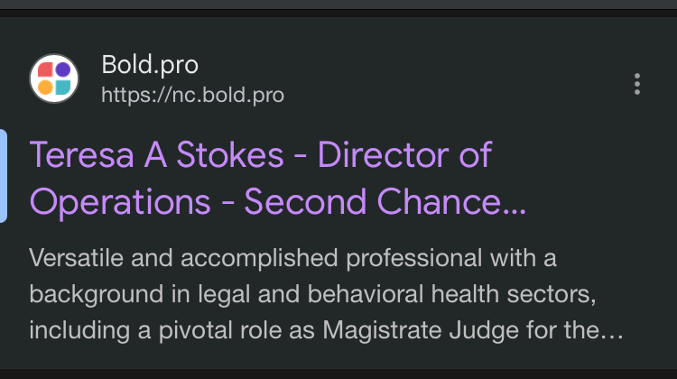This screenshot has width=677, height=379.
Task: Click the red square in the Bold.pro favicon
Action: [44, 70]
